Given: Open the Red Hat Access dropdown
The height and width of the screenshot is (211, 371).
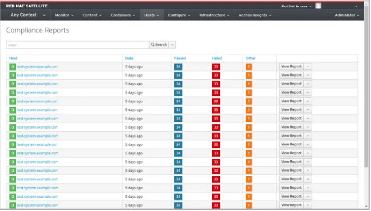Looking at the screenshot, I should pyautogui.click(x=296, y=6).
